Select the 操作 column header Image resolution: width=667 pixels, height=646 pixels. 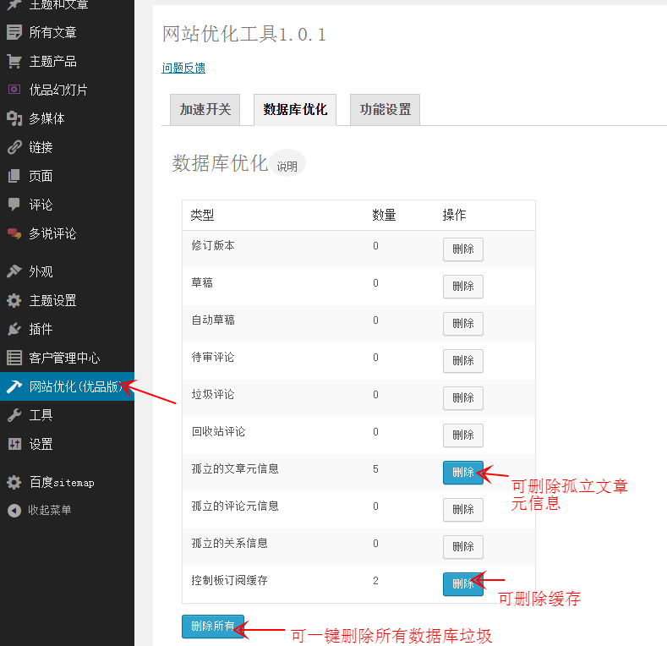[454, 216]
